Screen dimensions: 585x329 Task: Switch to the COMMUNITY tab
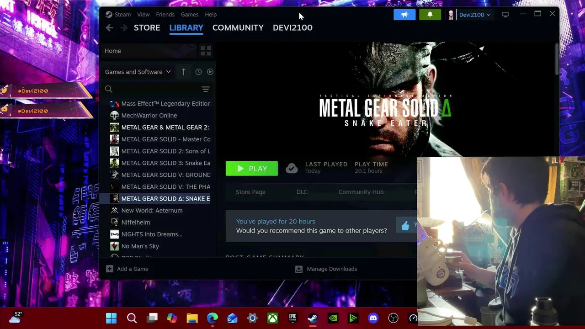coord(238,27)
